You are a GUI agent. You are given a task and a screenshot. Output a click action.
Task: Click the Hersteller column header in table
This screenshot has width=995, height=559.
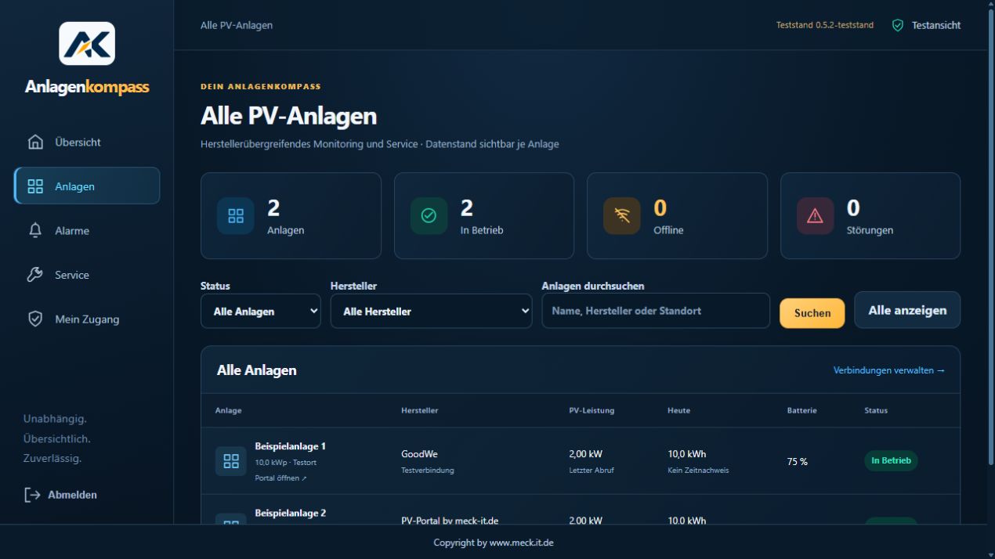click(419, 410)
